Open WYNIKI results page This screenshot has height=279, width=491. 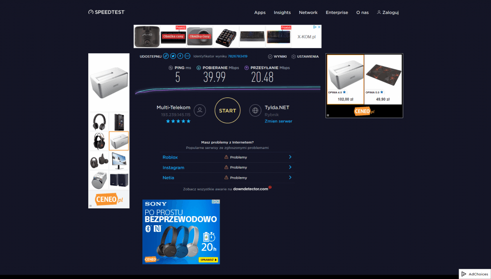point(277,57)
